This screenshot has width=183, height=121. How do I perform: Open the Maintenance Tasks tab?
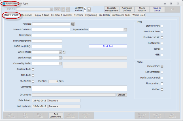point(121,15)
